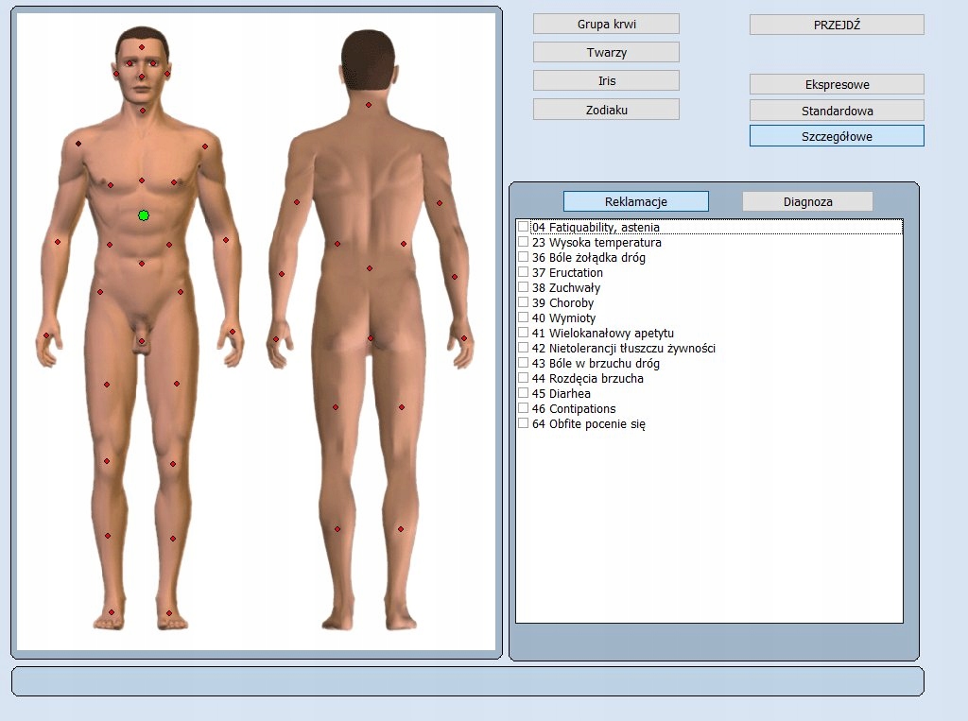Image resolution: width=968 pixels, height=721 pixels.
Task: Open the Reklamacje tab
Action: (635, 201)
